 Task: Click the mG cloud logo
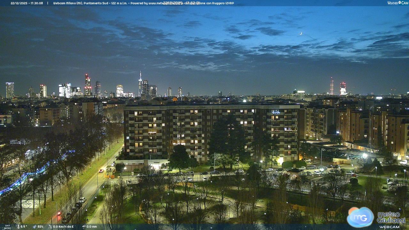click(360, 217)
